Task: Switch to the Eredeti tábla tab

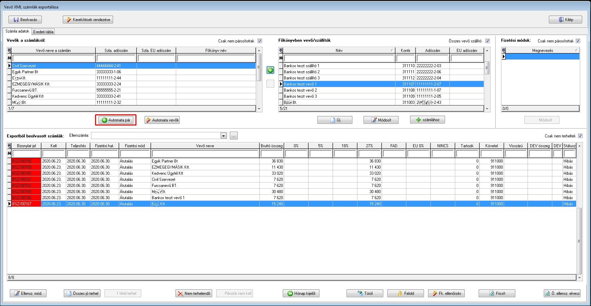Action: (43, 32)
